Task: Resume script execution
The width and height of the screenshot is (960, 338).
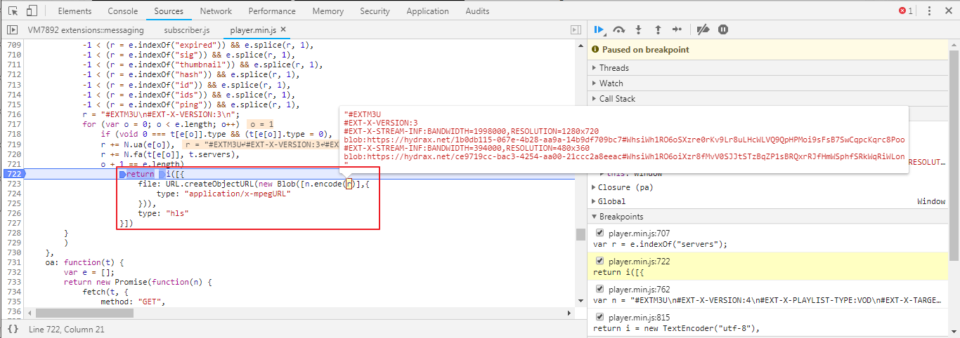Action: tap(599, 29)
